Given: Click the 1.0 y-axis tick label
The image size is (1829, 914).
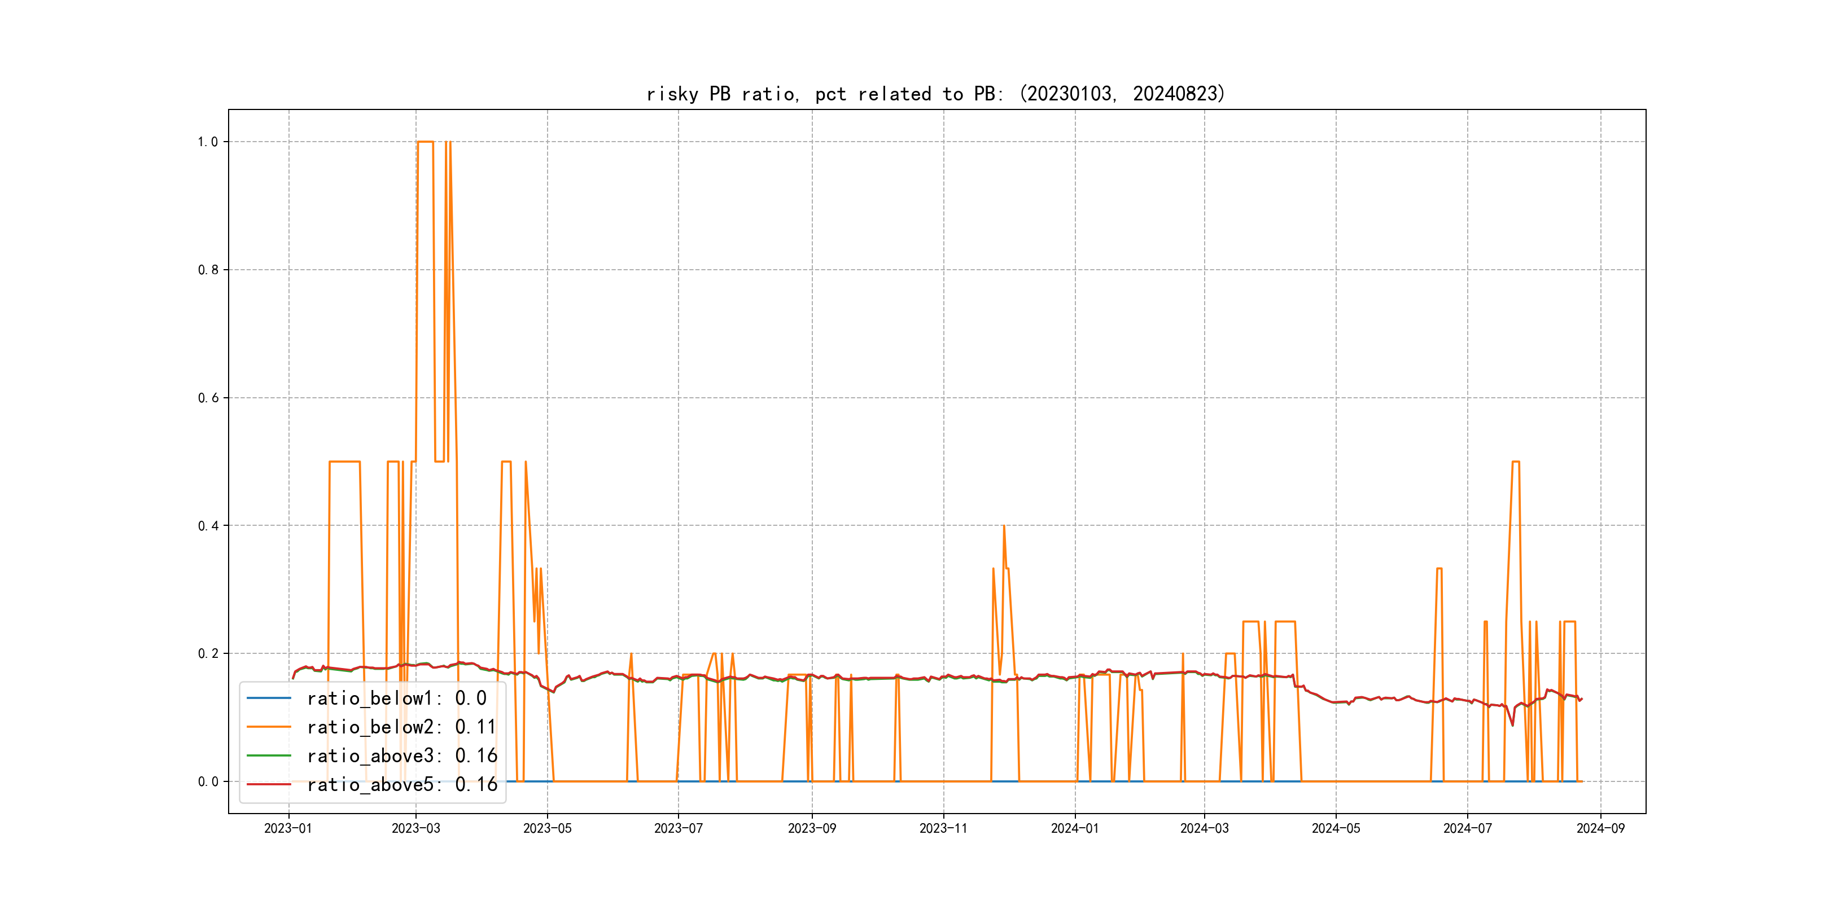Looking at the screenshot, I should pos(207,142).
